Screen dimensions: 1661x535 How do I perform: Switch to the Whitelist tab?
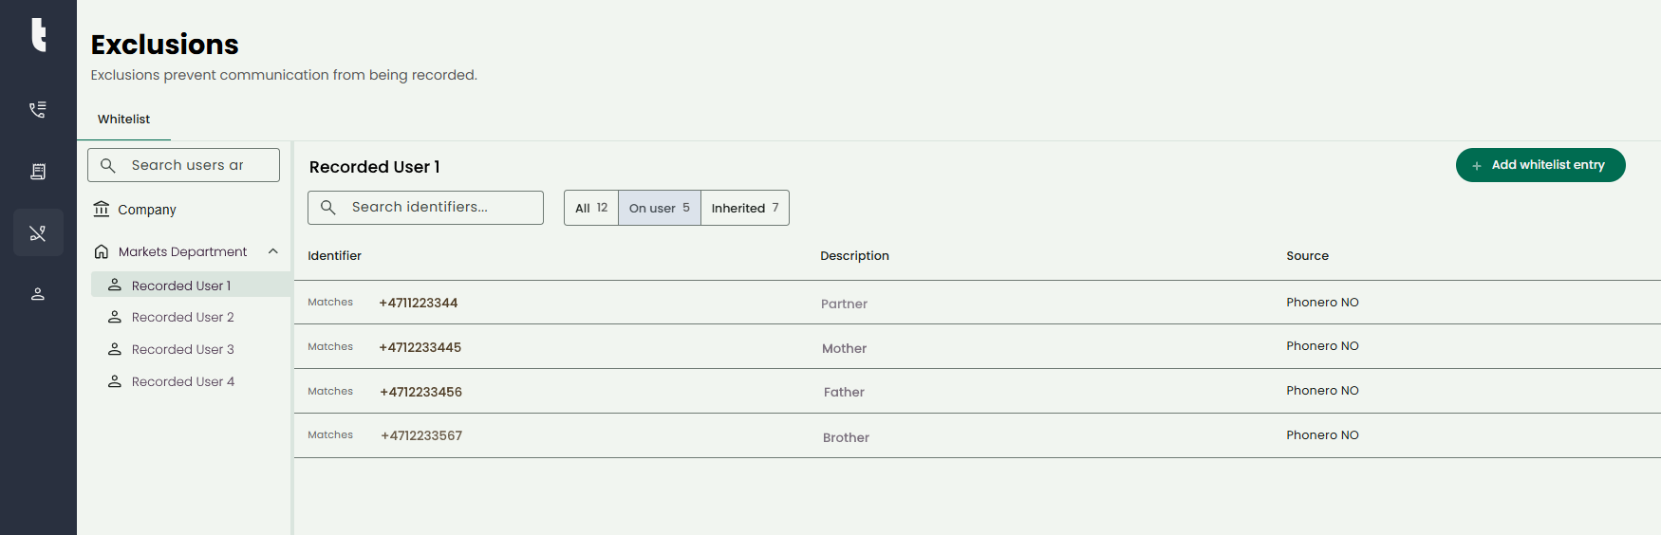point(123,120)
